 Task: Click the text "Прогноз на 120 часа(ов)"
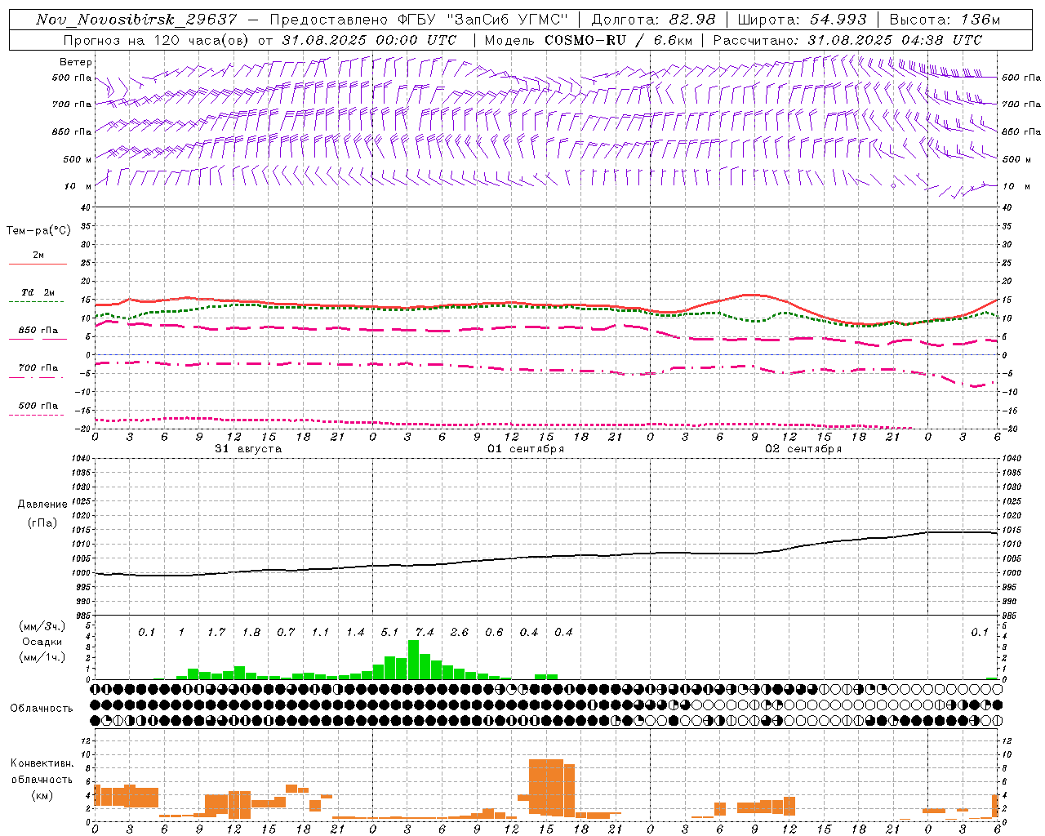[158, 40]
